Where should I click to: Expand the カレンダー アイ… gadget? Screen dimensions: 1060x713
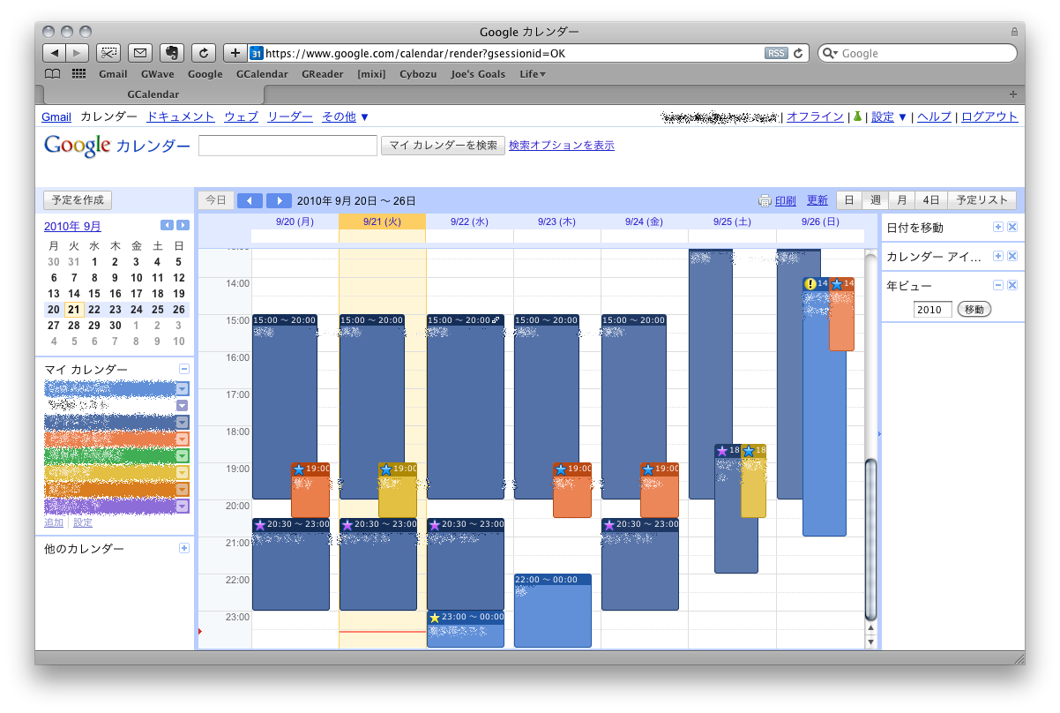point(998,256)
